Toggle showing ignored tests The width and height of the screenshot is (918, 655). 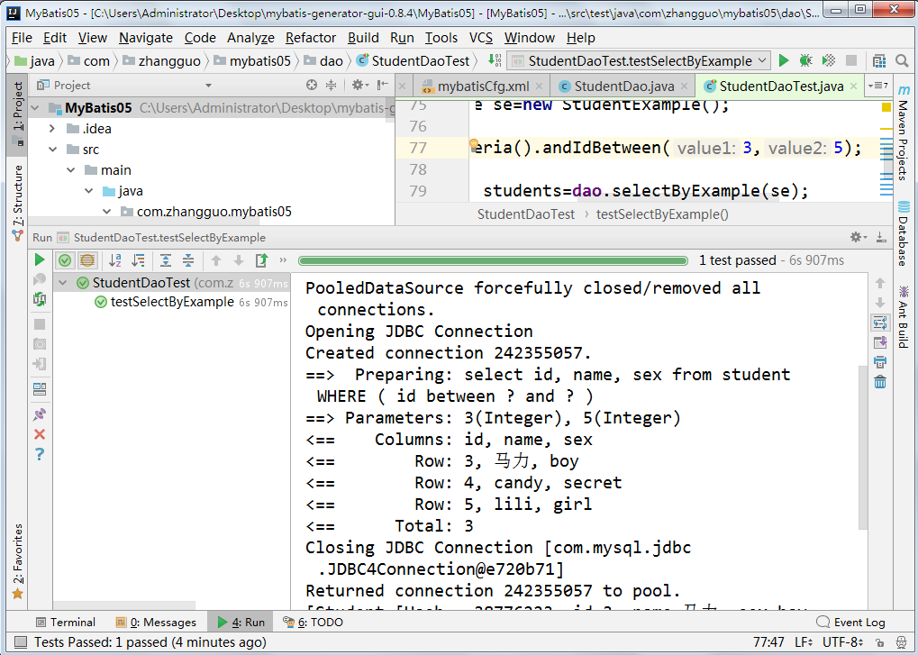87,259
